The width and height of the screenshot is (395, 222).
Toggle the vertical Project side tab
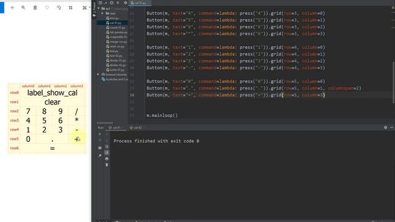click(x=94, y=10)
